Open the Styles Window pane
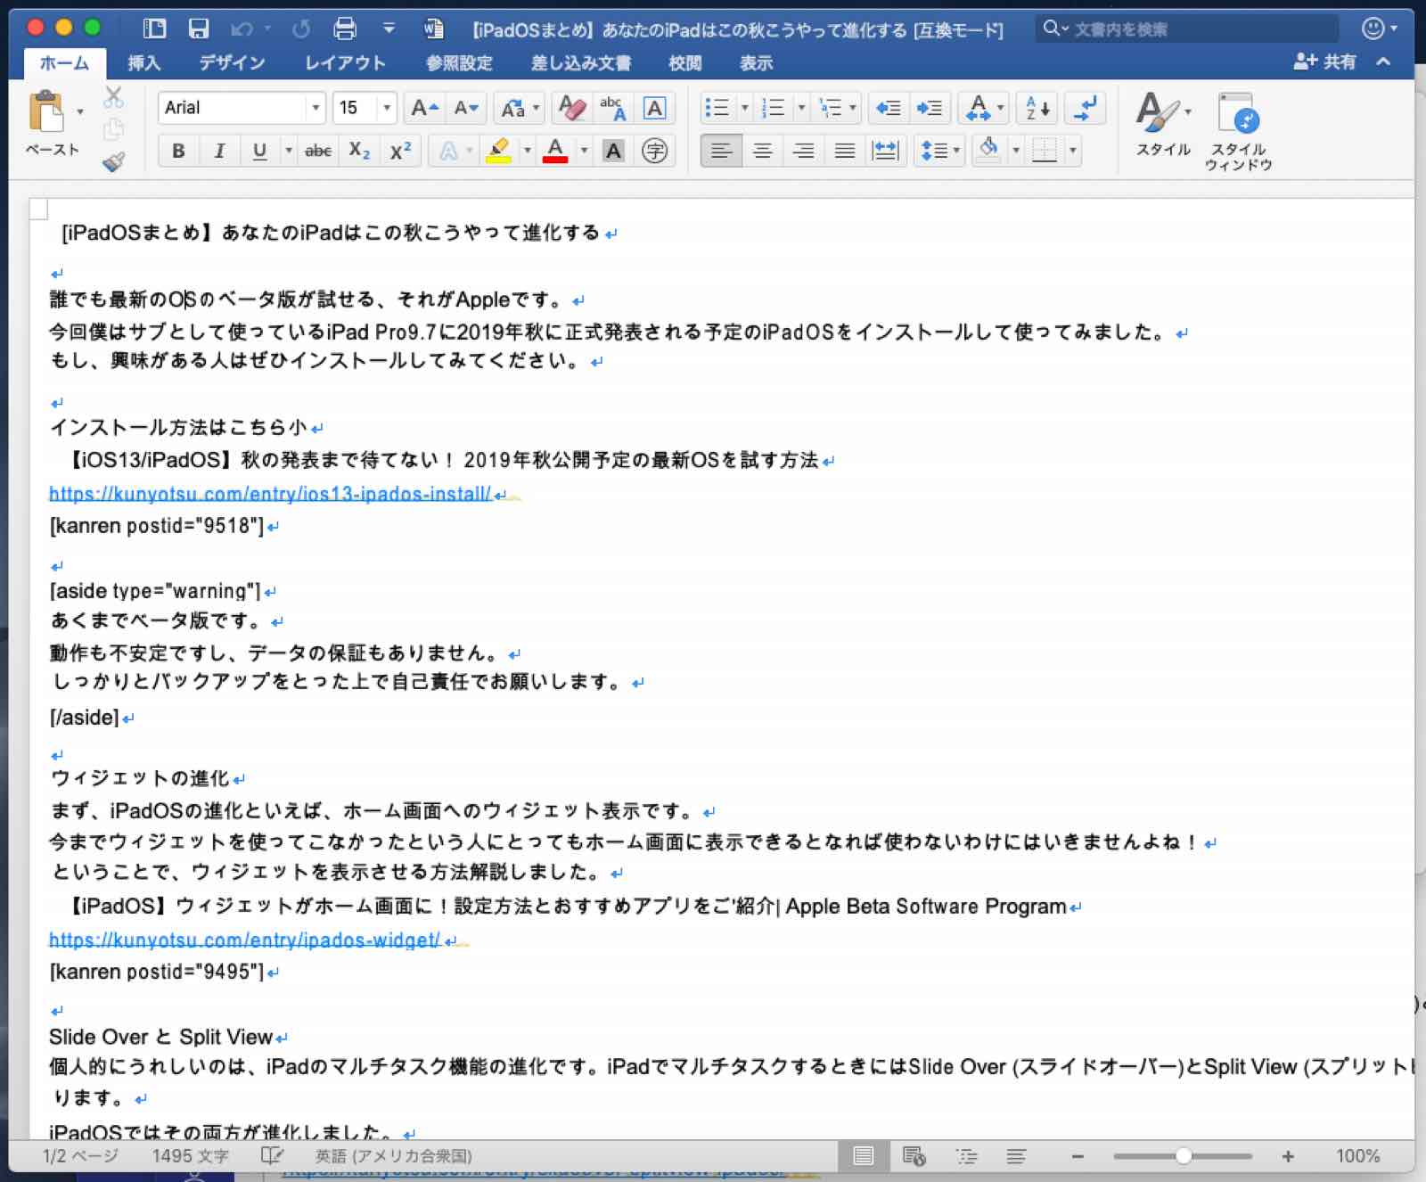 pos(1238,130)
